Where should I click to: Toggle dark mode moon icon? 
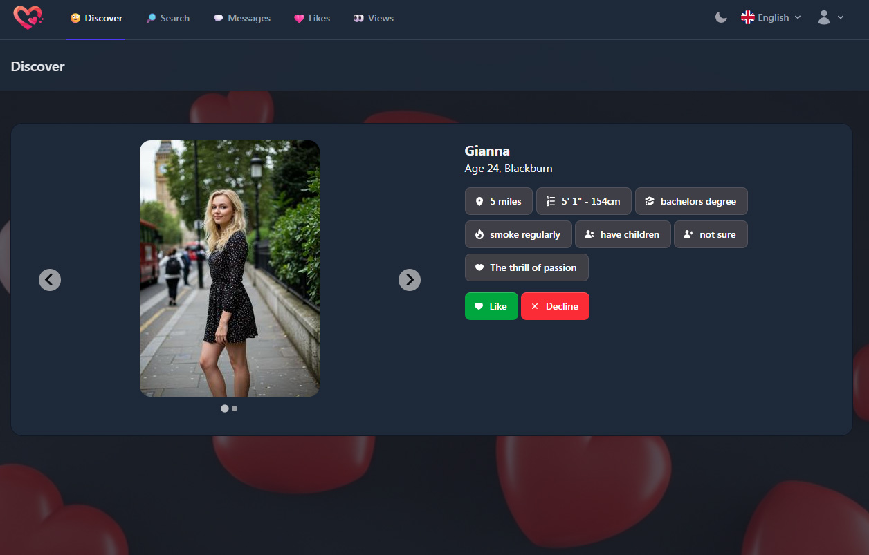point(721,18)
